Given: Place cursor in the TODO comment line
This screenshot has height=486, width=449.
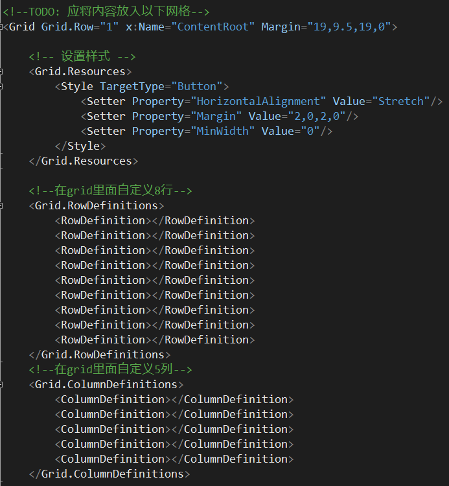Looking at the screenshot, I should tap(106, 12).
